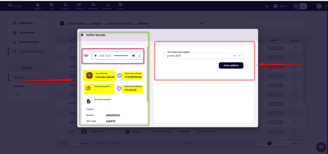Close the Auditar llamada dialog
The width and height of the screenshot is (328, 154).
pos(82,35)
